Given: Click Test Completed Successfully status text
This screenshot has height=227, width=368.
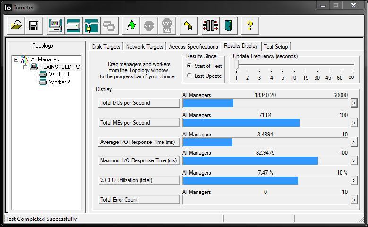Looking at the screenshot, I should click(x=41, y=219).
